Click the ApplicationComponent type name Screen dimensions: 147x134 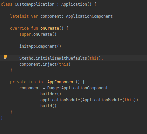coord(89,16)
